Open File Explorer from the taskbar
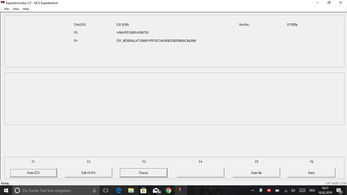Viewport: 347px width, 195px height. point(131,190)
